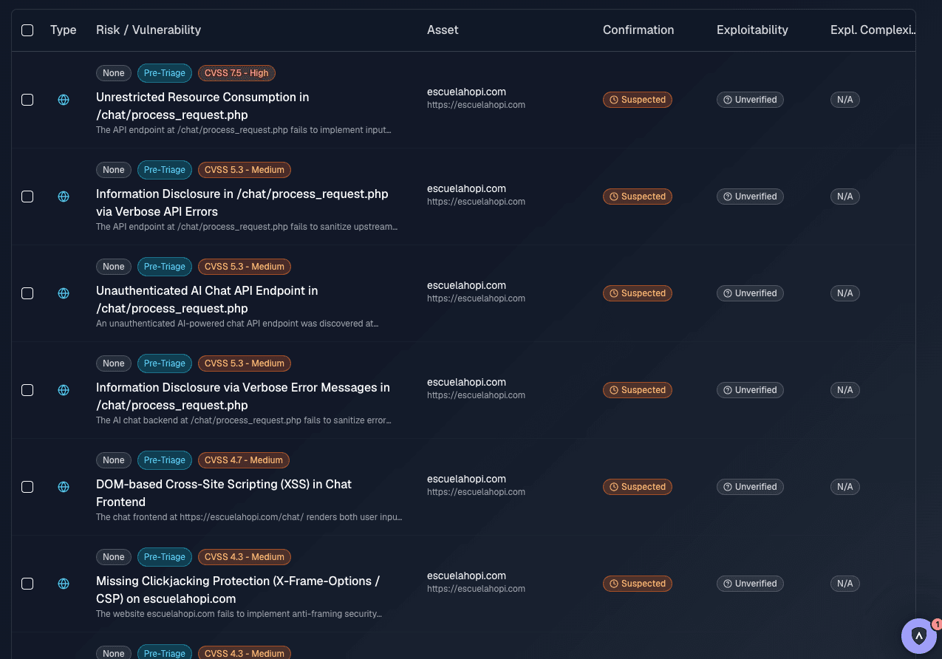Open Unauthenticated AI Chat API Endpoint finding
Screen dimensions: 942x659
coord(207,300)
